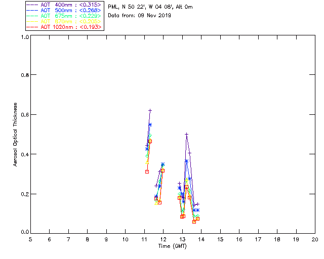Click the 0.6 y-axis tick label
Screen dimensions: 324x259
[25, 115]
